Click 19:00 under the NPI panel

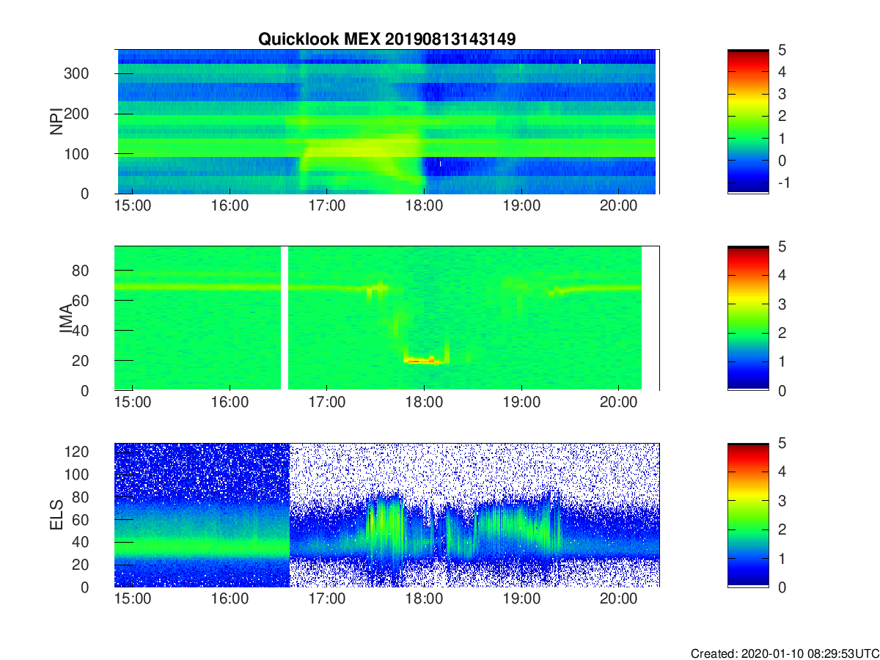tap(521, 207)
